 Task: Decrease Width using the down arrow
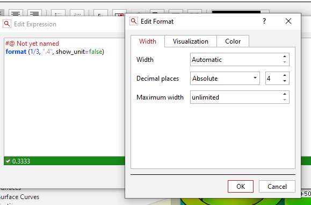tap(285, 62)
